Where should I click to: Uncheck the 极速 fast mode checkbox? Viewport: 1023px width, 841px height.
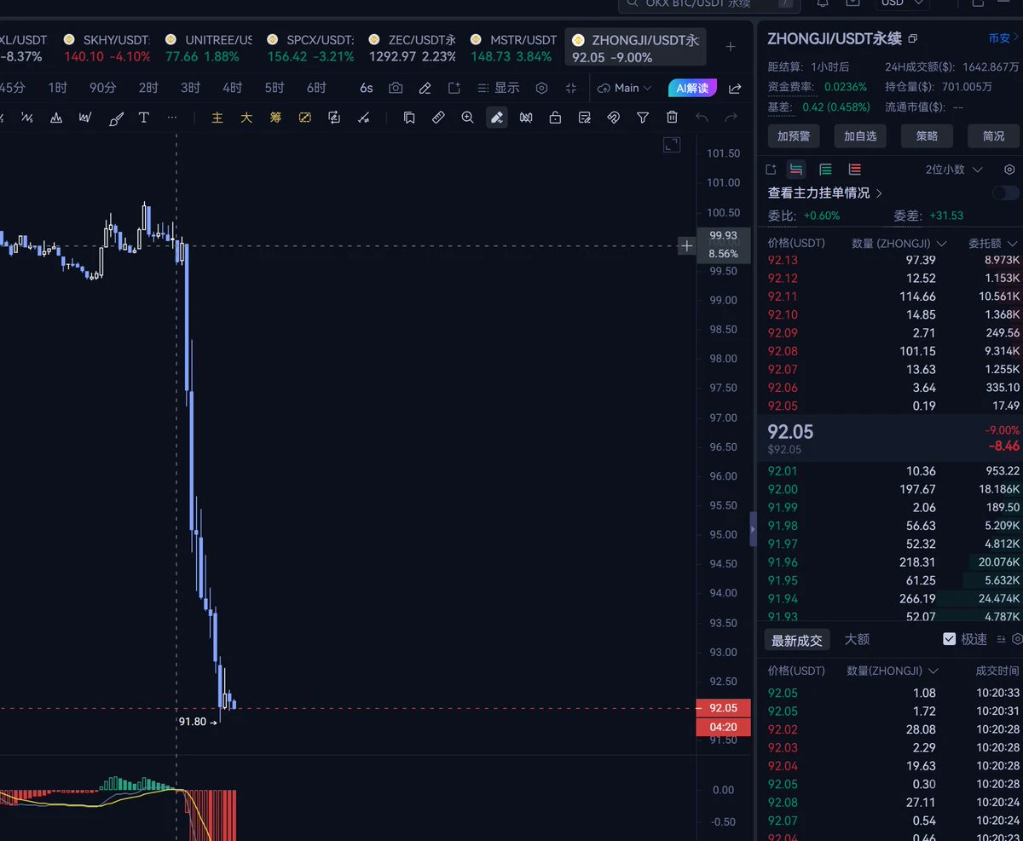coord(950,639)
